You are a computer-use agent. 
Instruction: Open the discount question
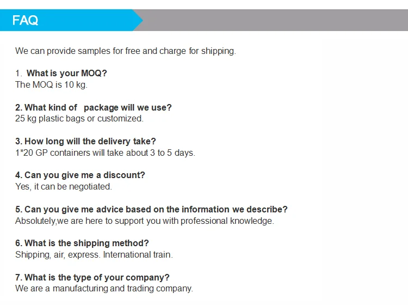click(80, 175)
